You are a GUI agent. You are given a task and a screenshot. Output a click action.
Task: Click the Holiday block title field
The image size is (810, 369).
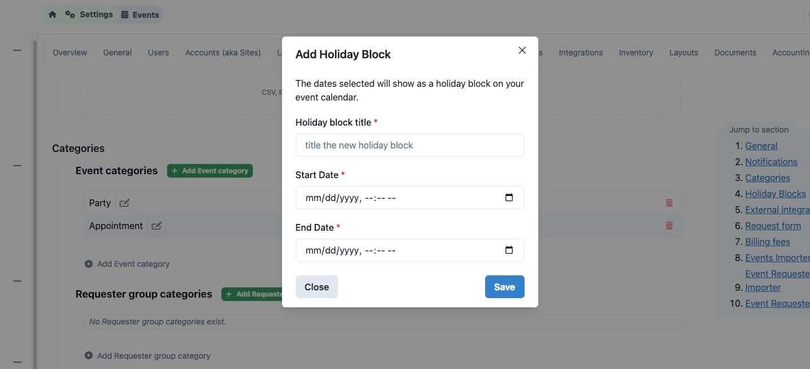click(410, 145)
